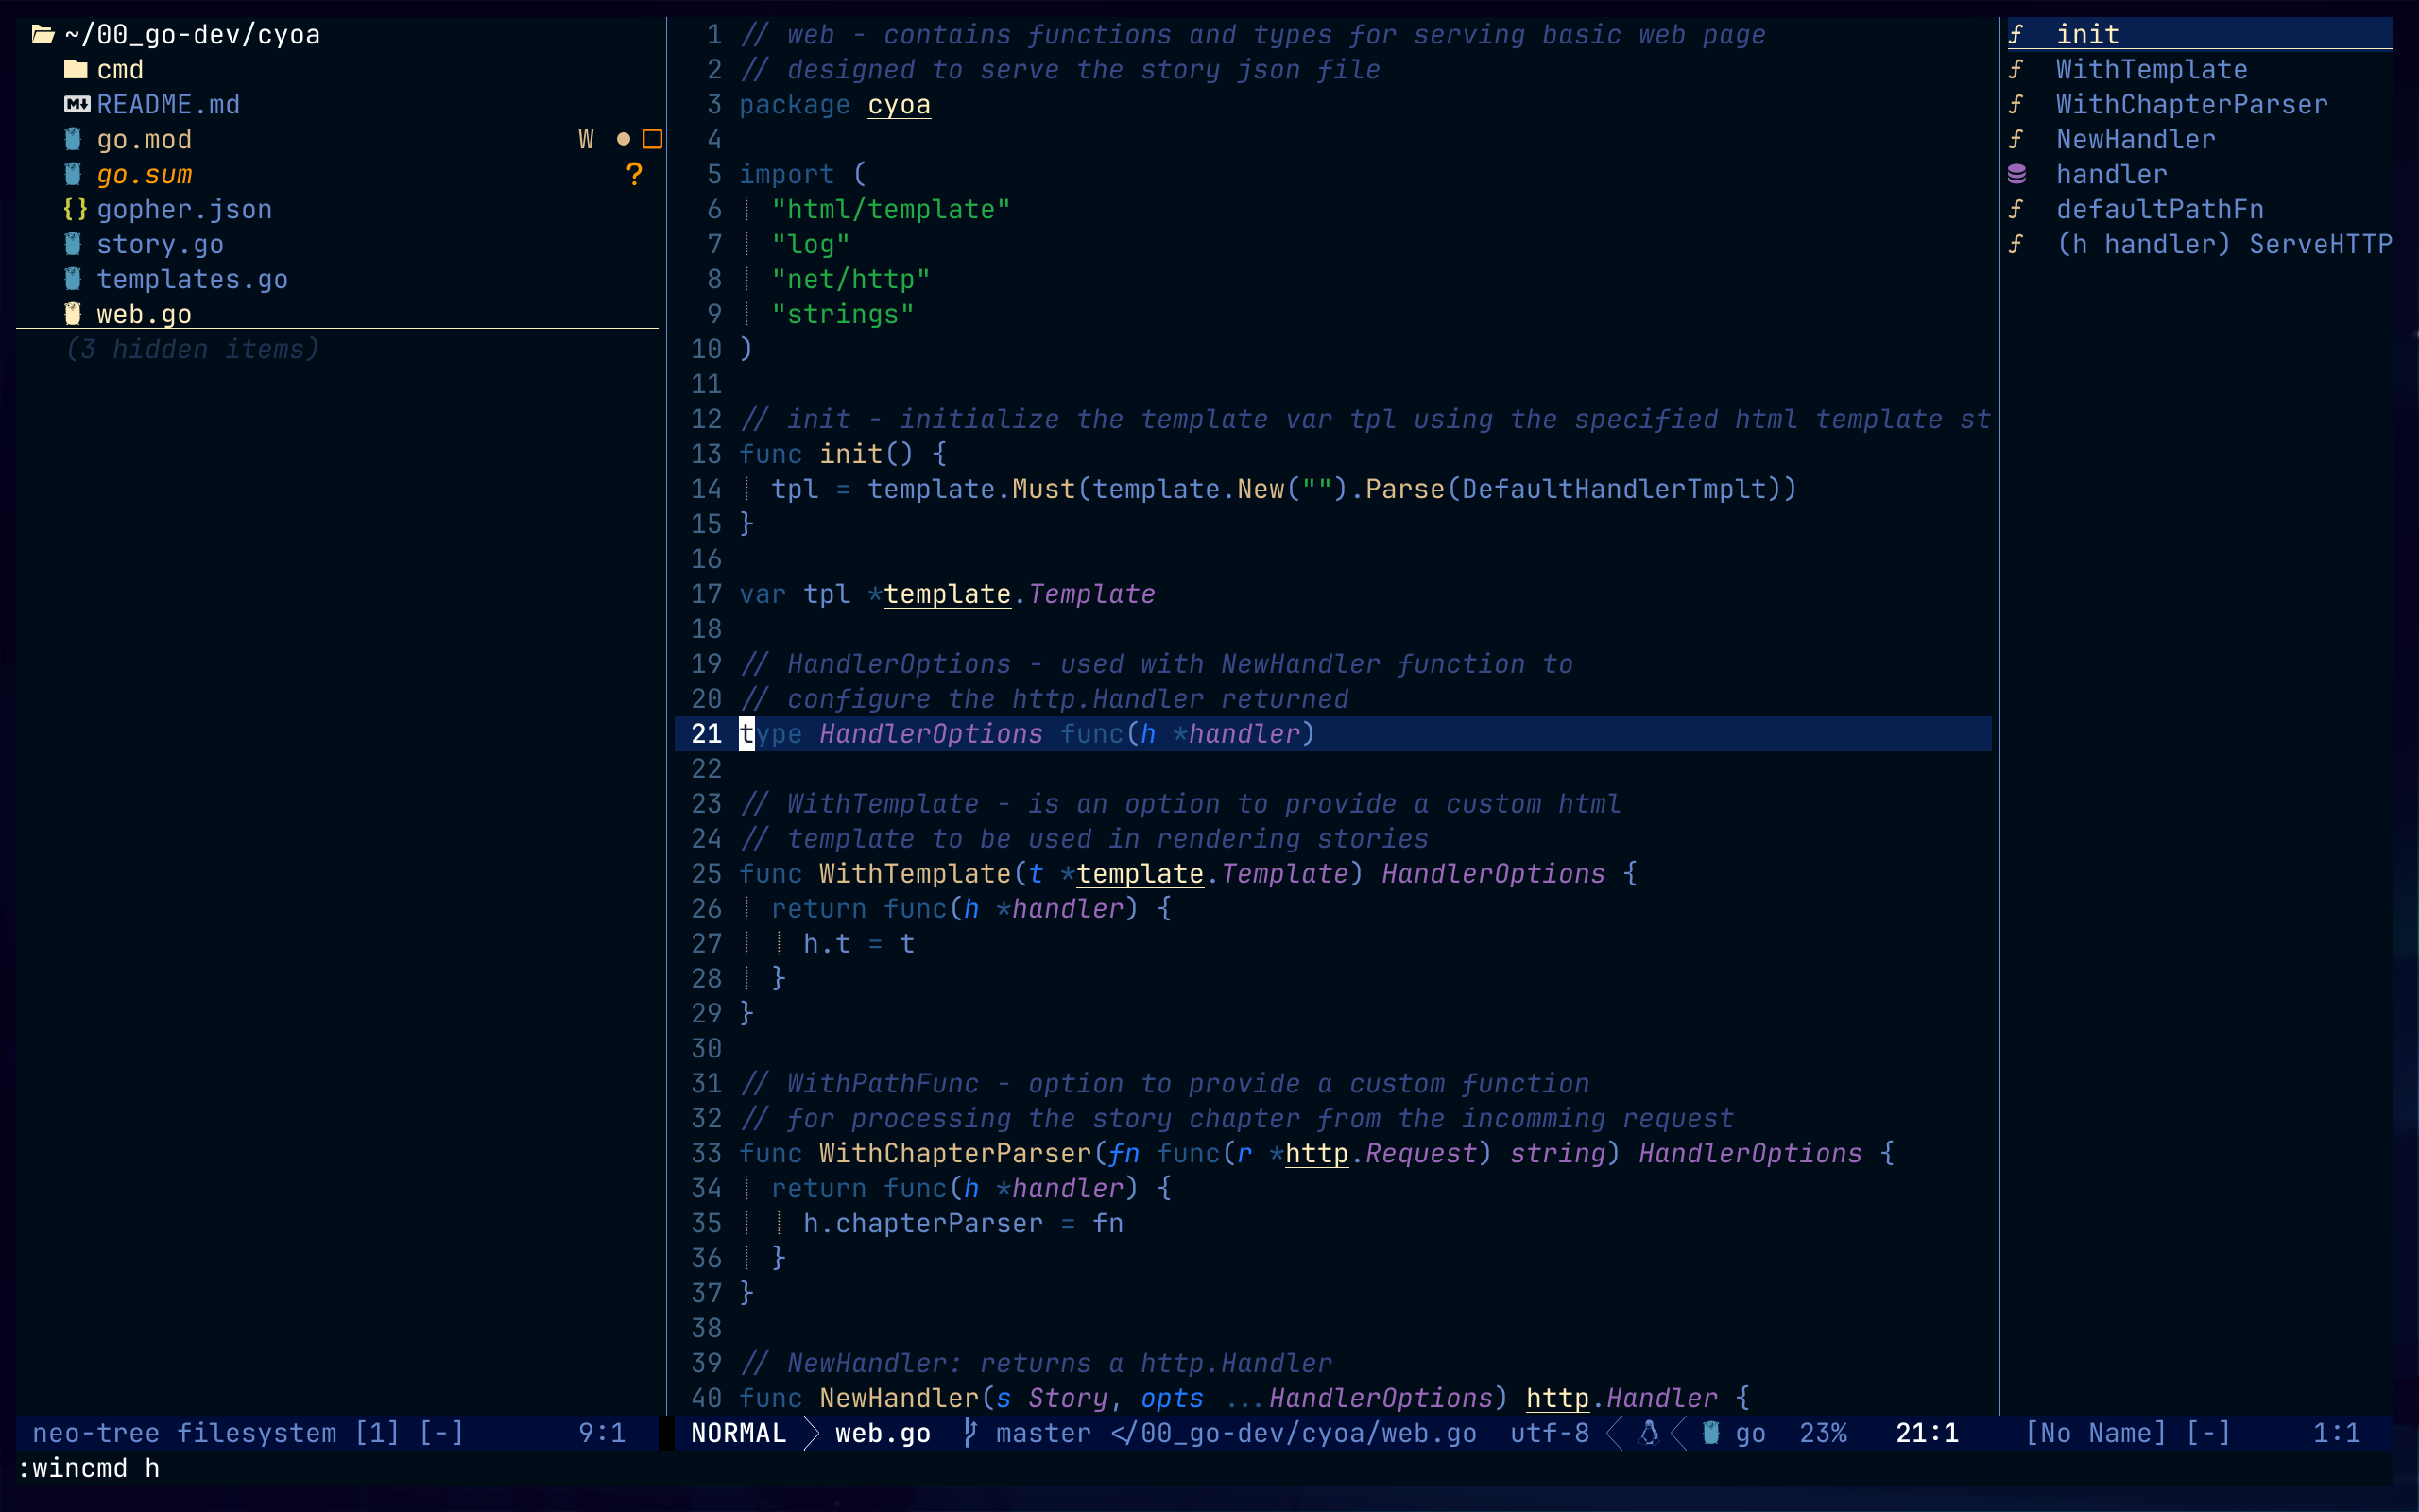Click the :wincmd h command line
This screenshot has width=2419, height=1512.
(88, 1468)
